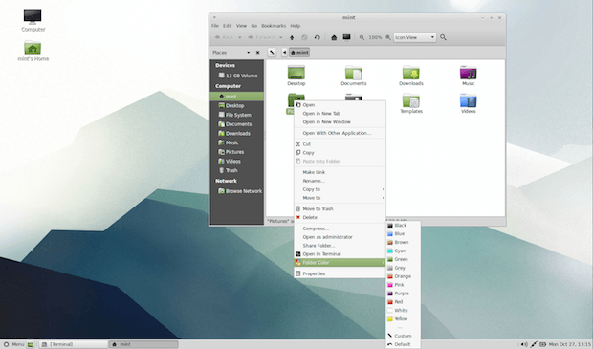Select File System in Places sidebar
Screen dimensions: 593x349
pos(237,115)
